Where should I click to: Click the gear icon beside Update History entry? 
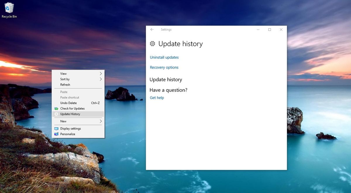(x=56, y=114)
